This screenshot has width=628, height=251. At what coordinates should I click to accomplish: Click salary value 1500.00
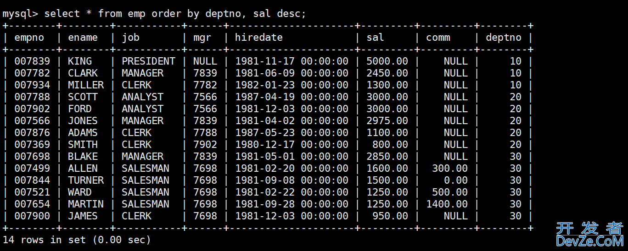387,180
